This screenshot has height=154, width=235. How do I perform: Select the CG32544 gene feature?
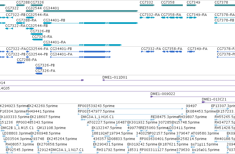30,11
